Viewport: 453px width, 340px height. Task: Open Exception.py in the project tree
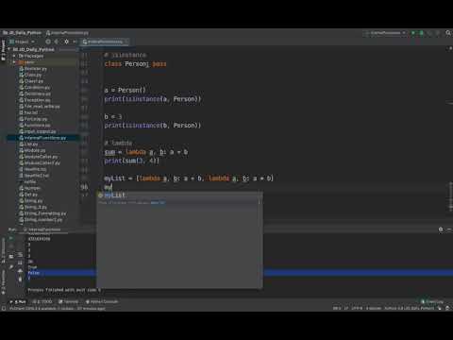click(35, 100)
